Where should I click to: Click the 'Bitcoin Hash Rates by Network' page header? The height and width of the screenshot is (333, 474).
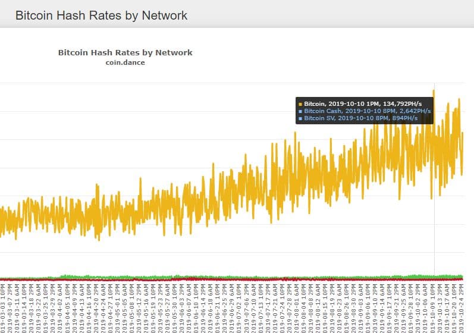101,15
